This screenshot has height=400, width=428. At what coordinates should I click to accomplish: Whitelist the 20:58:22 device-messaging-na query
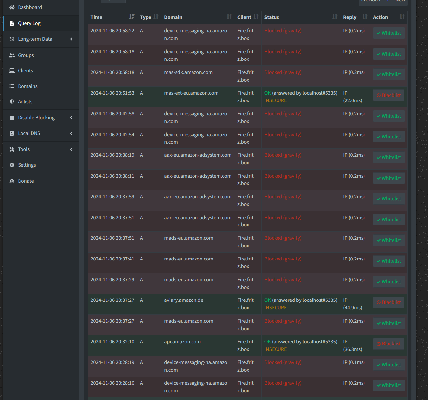(x=389, y=33)
